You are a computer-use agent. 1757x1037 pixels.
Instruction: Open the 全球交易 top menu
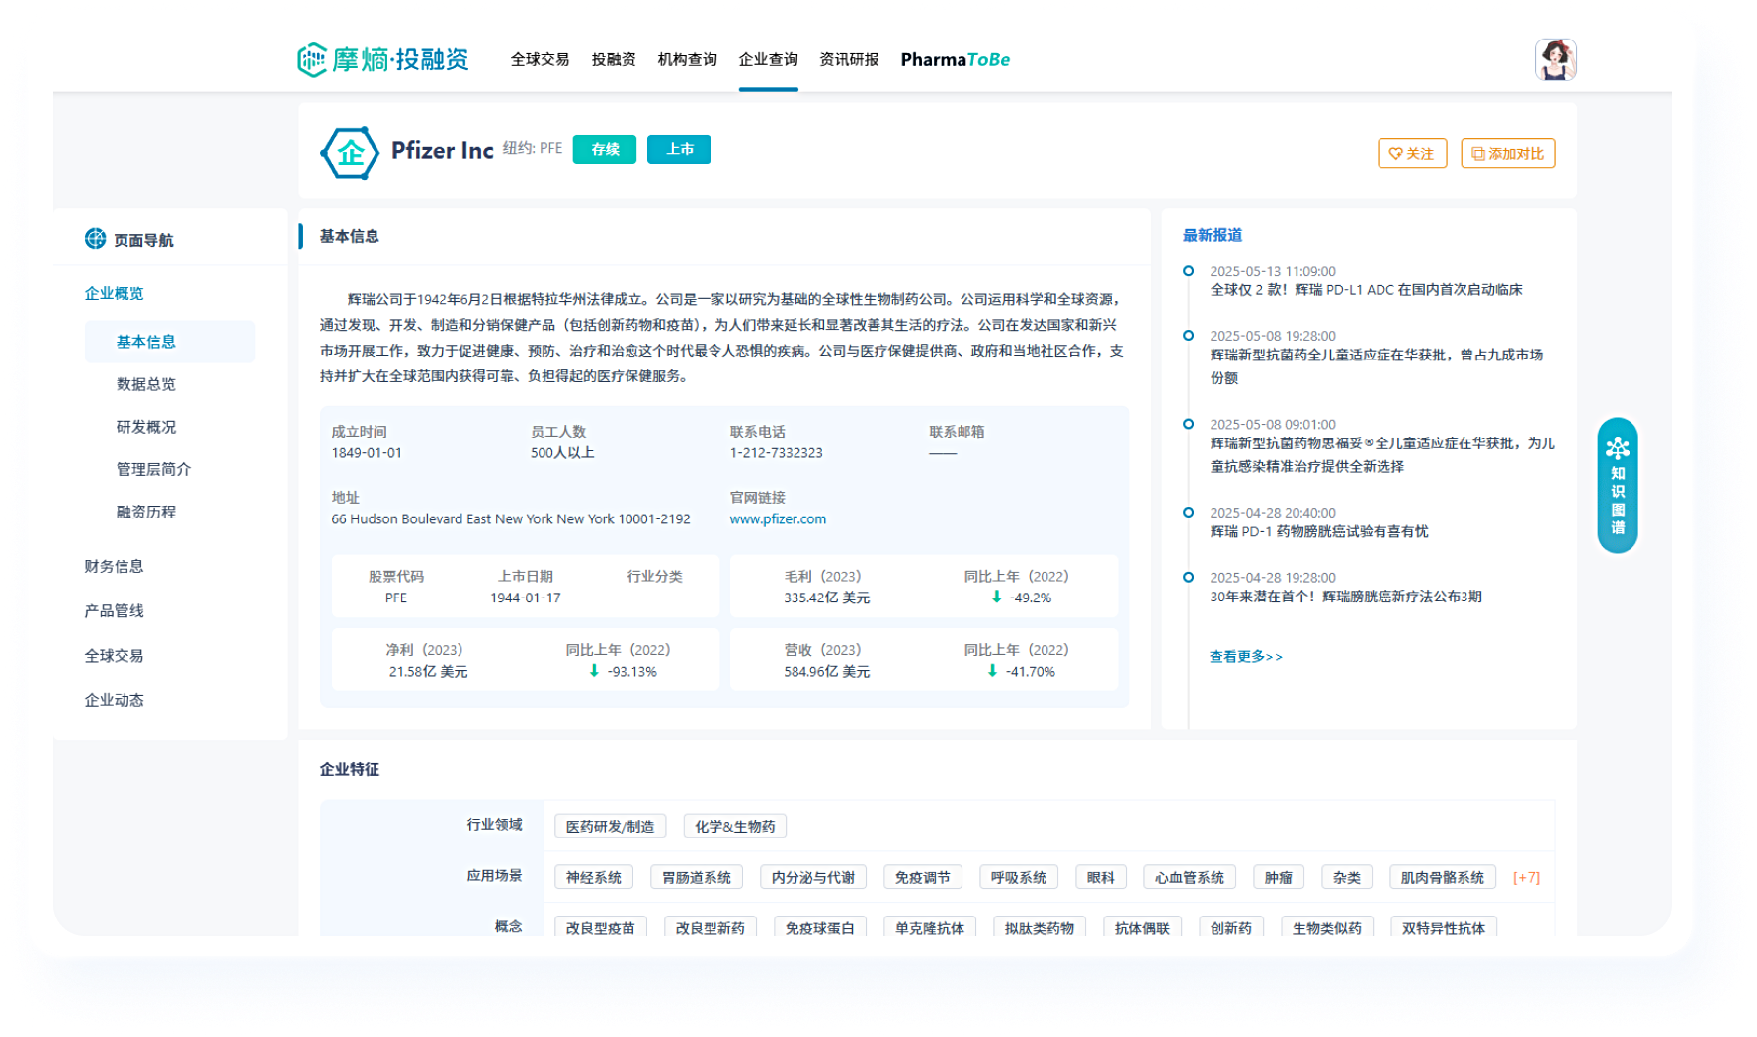click(540, 59)
